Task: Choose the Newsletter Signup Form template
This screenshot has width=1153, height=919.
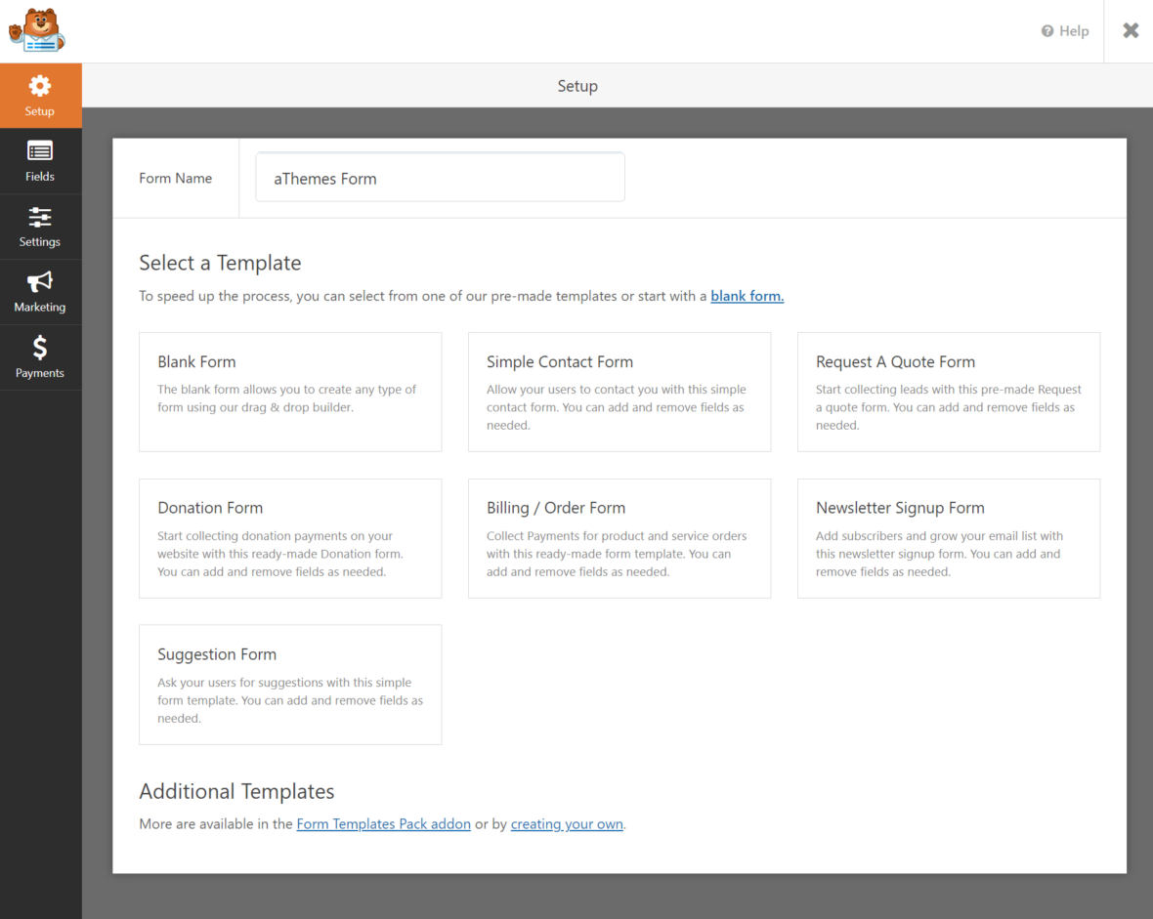Action: coord(948,538)
